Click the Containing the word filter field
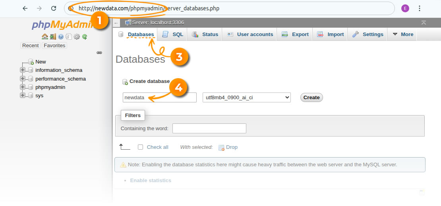The height and width of the screenshot is (206, 441). [209, 129]
